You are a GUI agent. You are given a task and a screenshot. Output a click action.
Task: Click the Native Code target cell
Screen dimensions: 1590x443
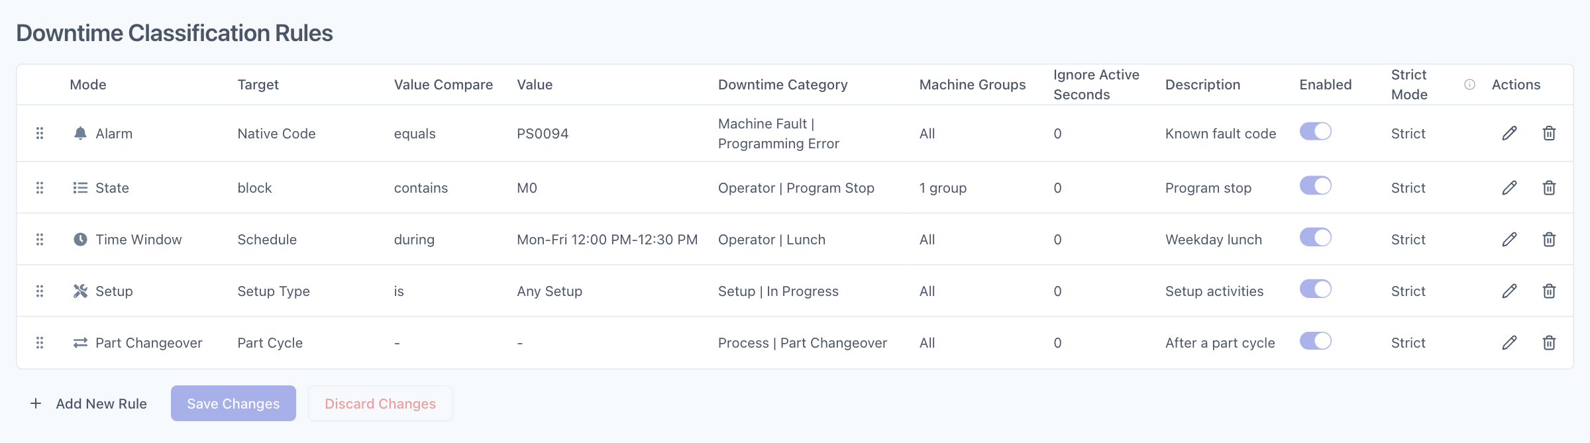coord(276,133)
